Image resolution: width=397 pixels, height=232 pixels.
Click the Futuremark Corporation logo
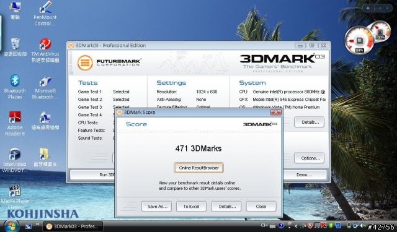[109, 62]
